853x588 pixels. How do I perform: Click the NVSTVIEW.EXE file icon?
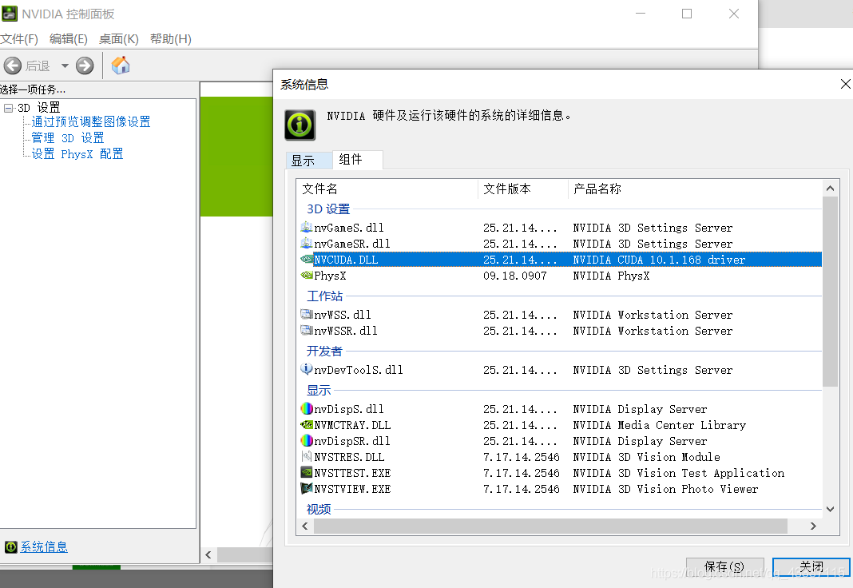[307, 488]
